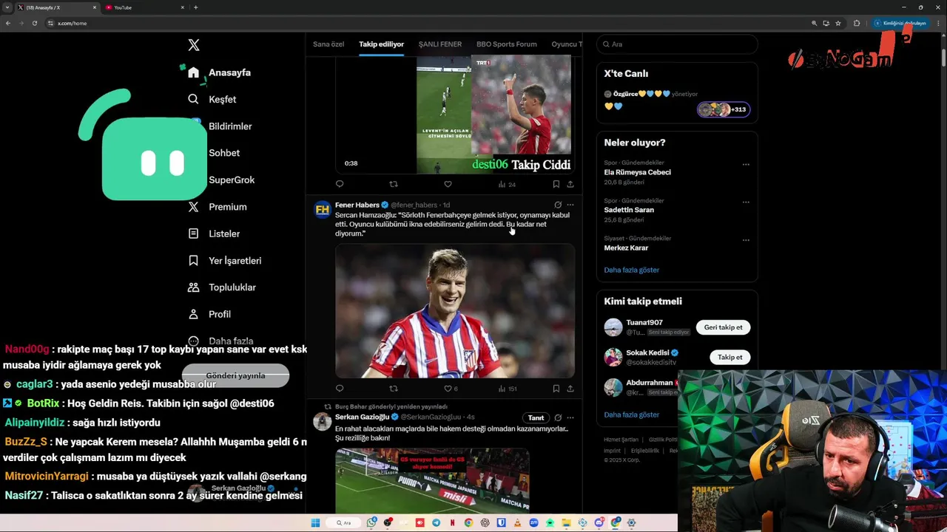
Task: Join the live space with +313 listeners
Action: (x=724, y=109)
